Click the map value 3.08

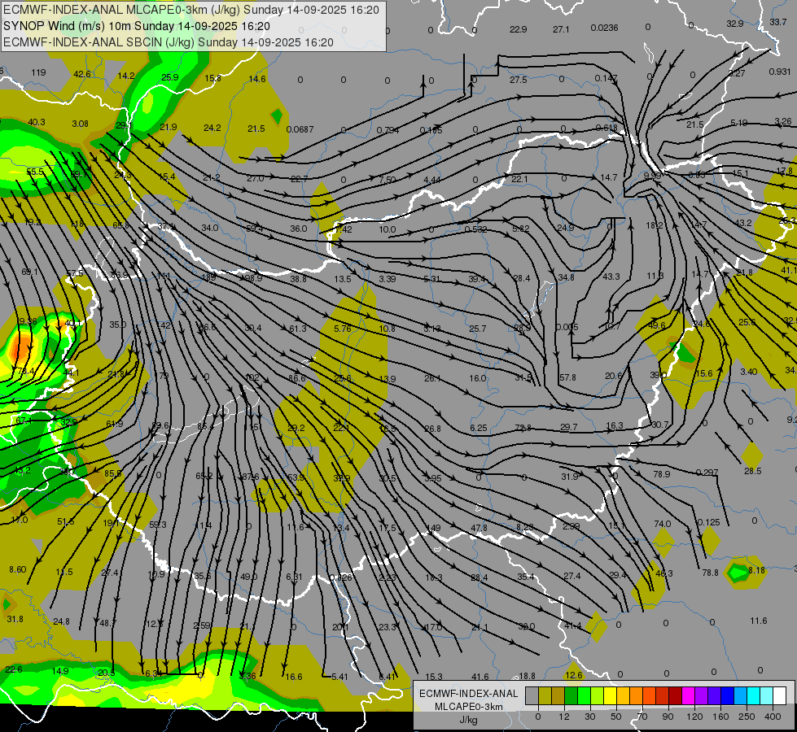80,124
